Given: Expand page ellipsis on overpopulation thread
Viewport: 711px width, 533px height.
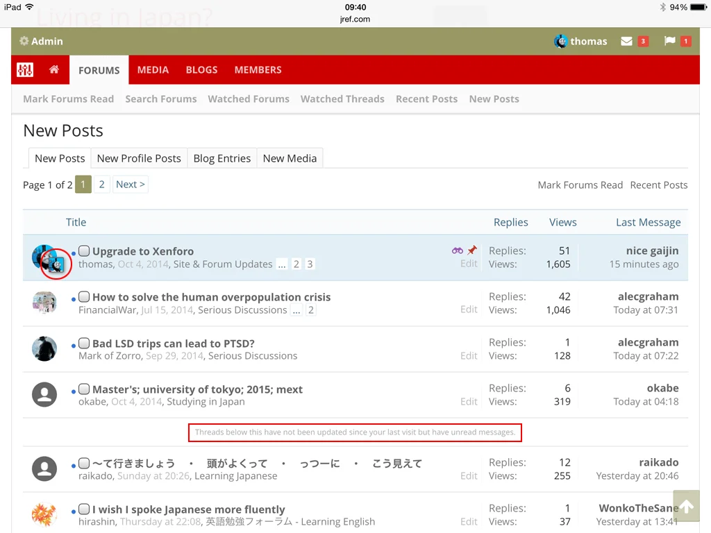Looking at the screenshot, I should click(296, 310).
